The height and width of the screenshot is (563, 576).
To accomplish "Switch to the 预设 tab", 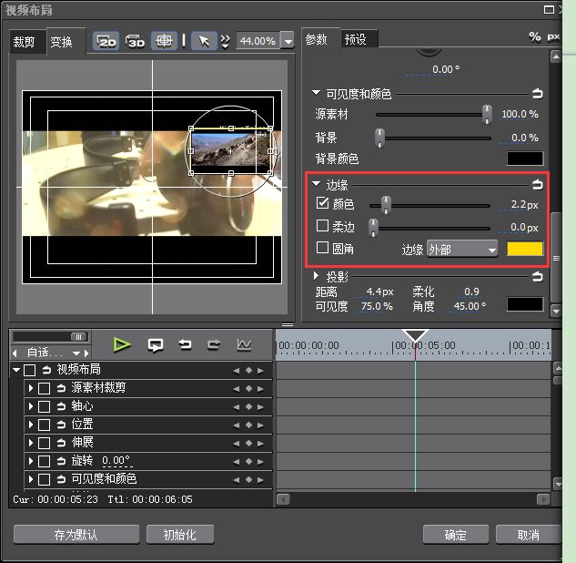I will (x=355, y=39).
